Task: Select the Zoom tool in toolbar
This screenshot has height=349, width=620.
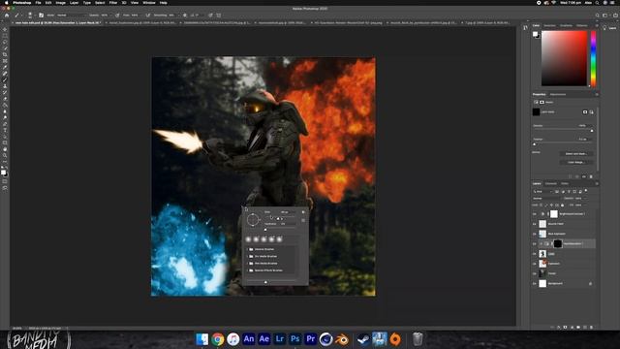Action: click(5, 155)
